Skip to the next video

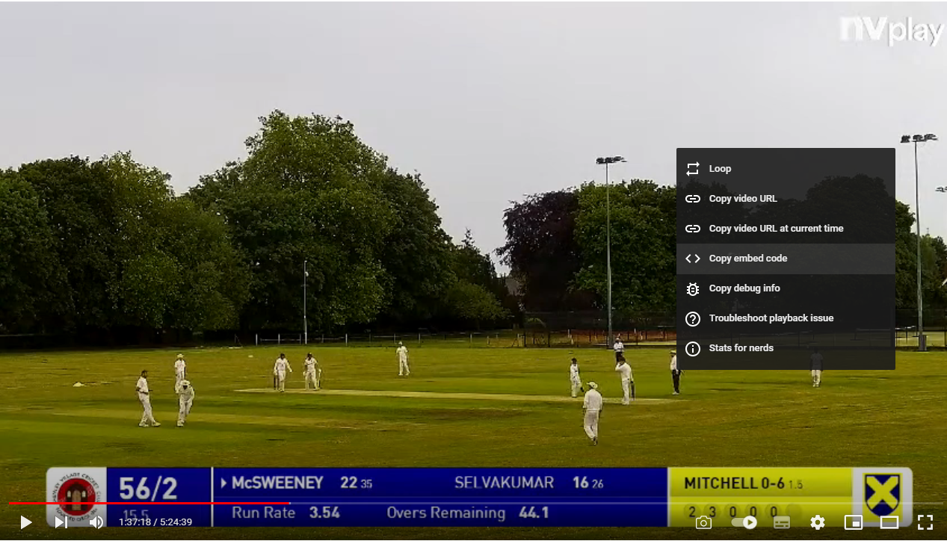pos(61,522)
